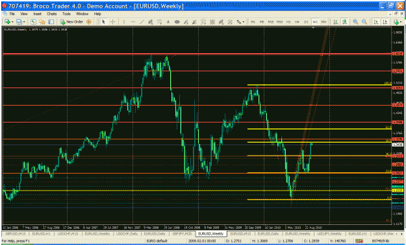Switch chart to M1 timeframe
406x245 pixels.
click(253, 22)
